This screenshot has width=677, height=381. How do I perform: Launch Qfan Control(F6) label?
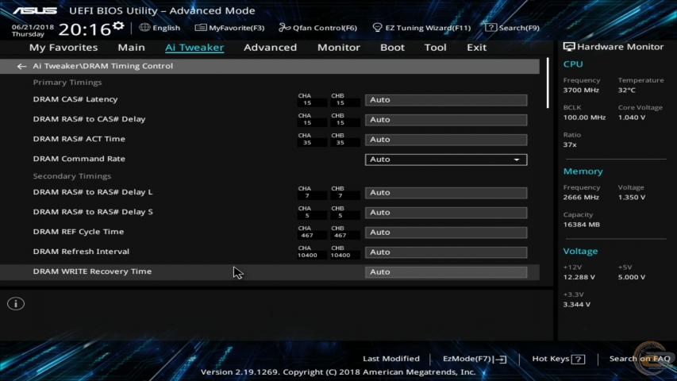coord(325,28)
